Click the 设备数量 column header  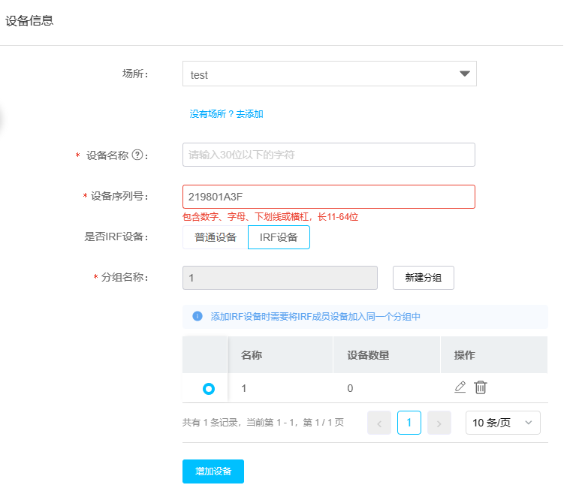point(368,355)
